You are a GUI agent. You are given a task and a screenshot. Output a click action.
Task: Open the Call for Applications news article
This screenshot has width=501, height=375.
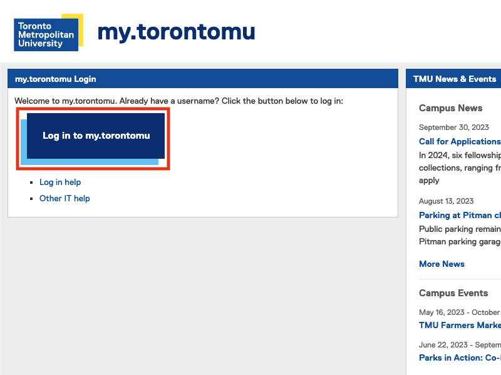click(460, 141)
